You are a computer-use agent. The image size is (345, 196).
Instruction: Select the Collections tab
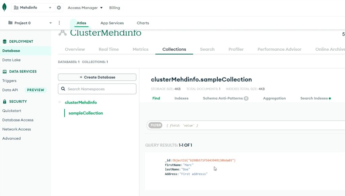pyautogui.click(x=174, y=49)
